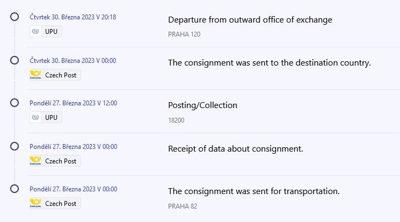Click the Posting/Collection status title
This screenshot has width=400, height=222.
tap(202, 105)
